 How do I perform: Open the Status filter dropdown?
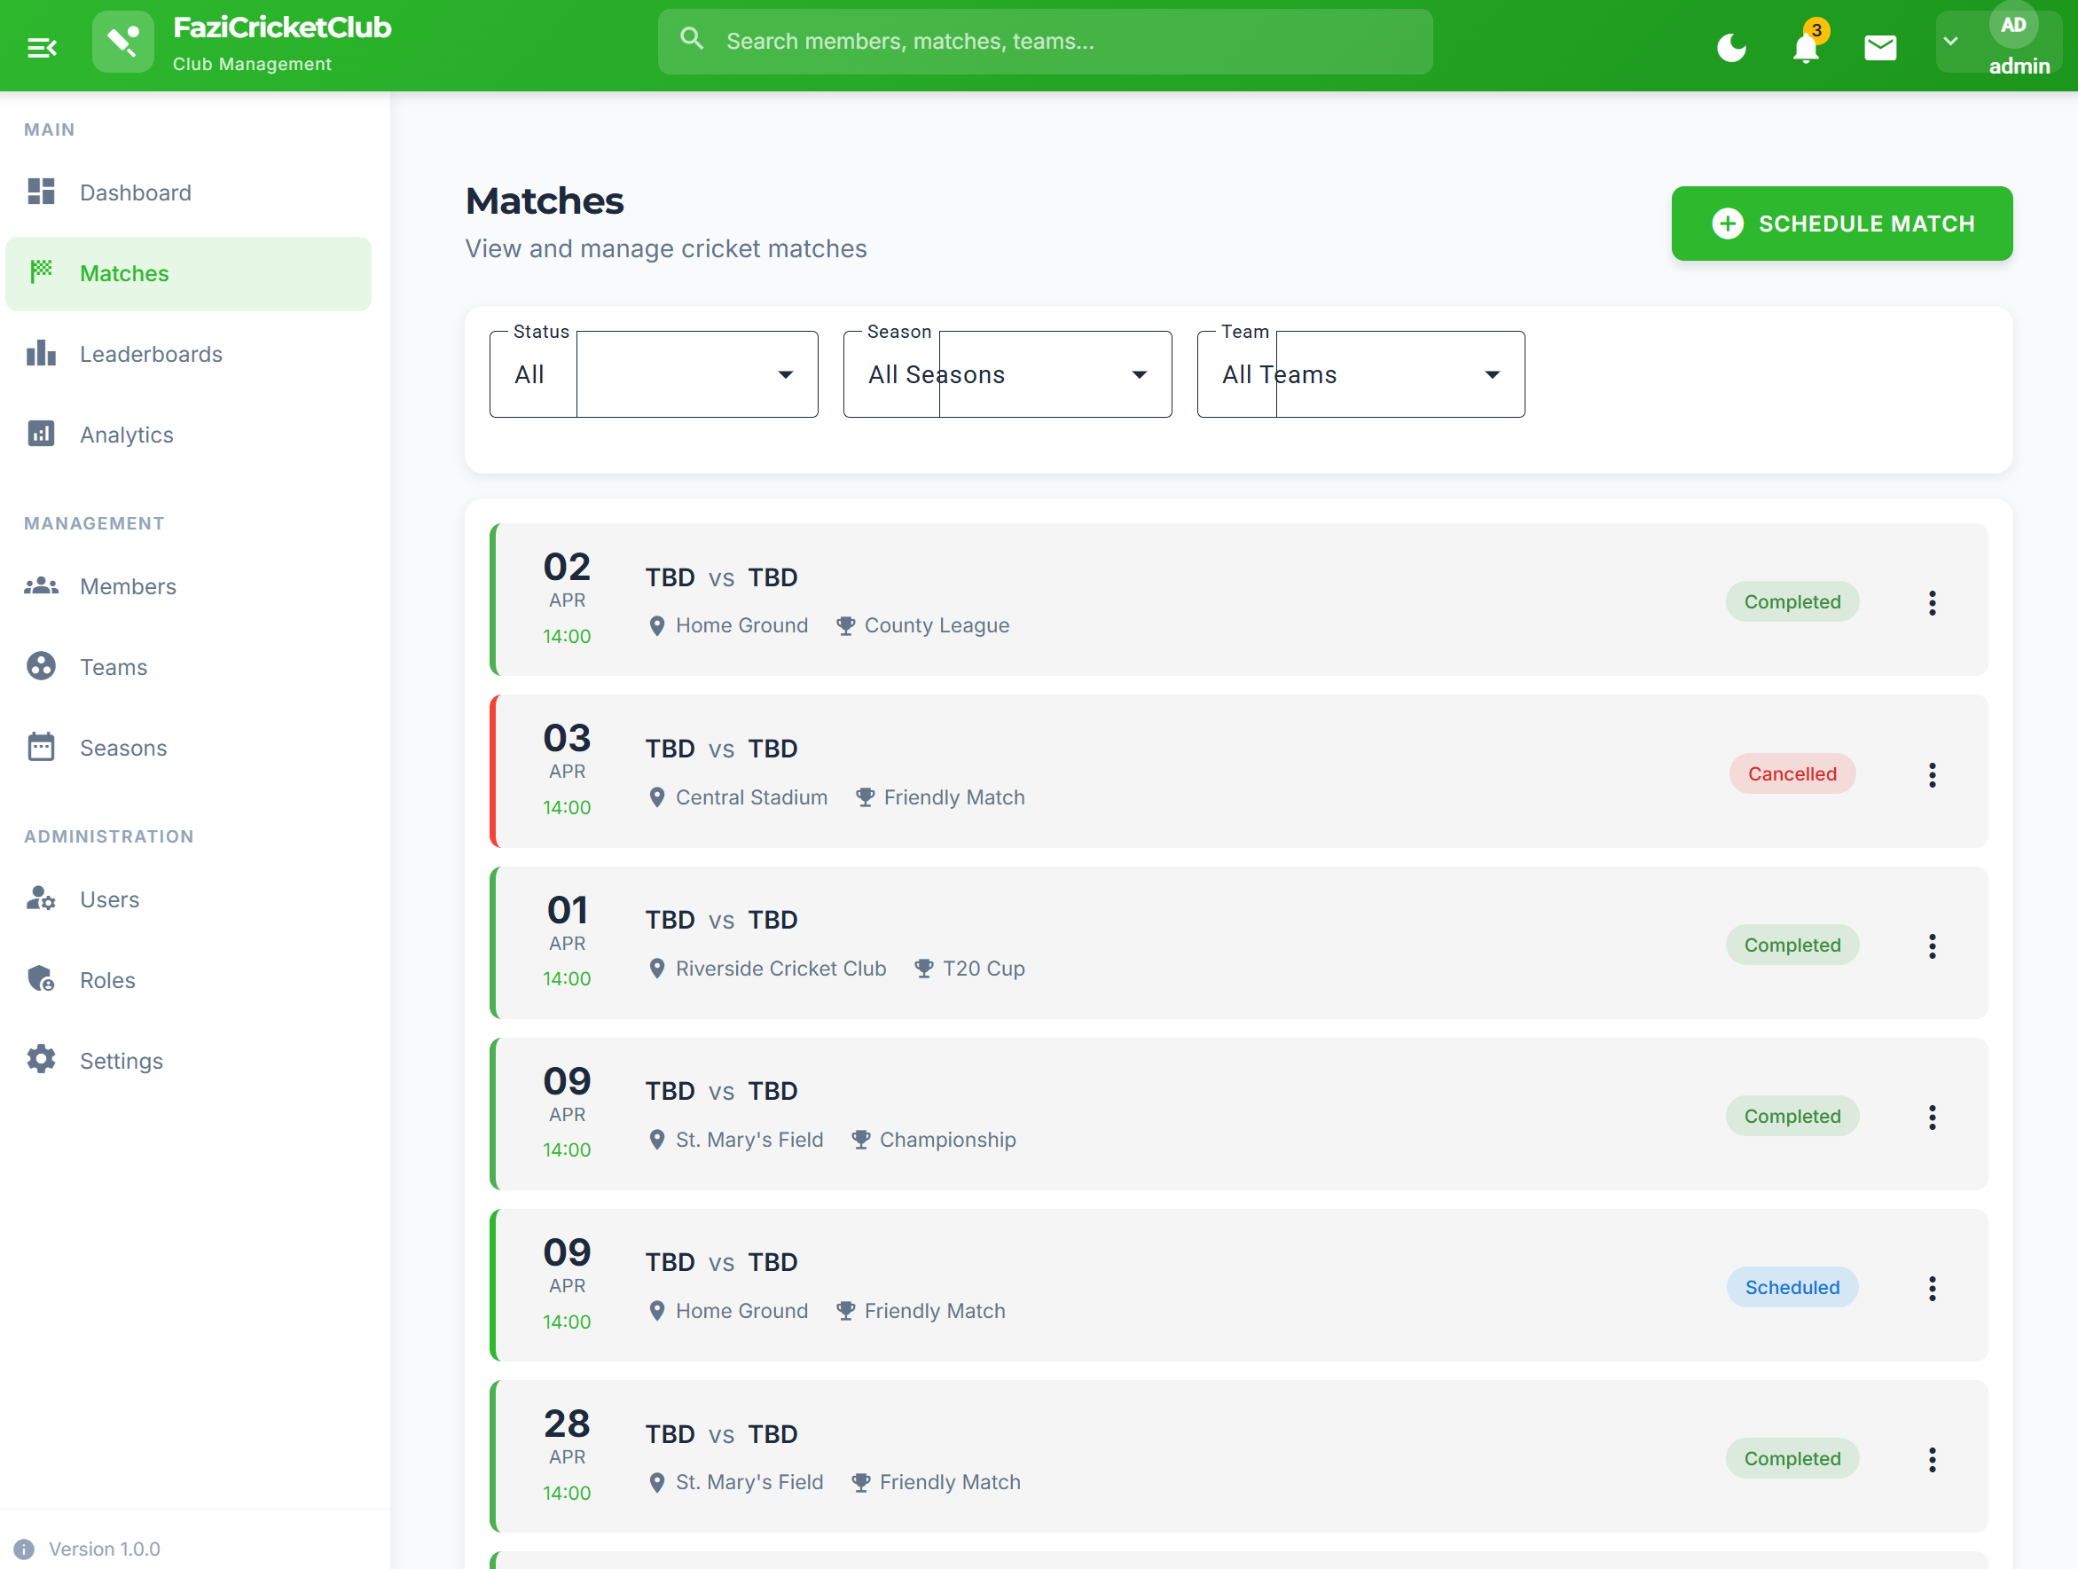(x=654, y=374)
